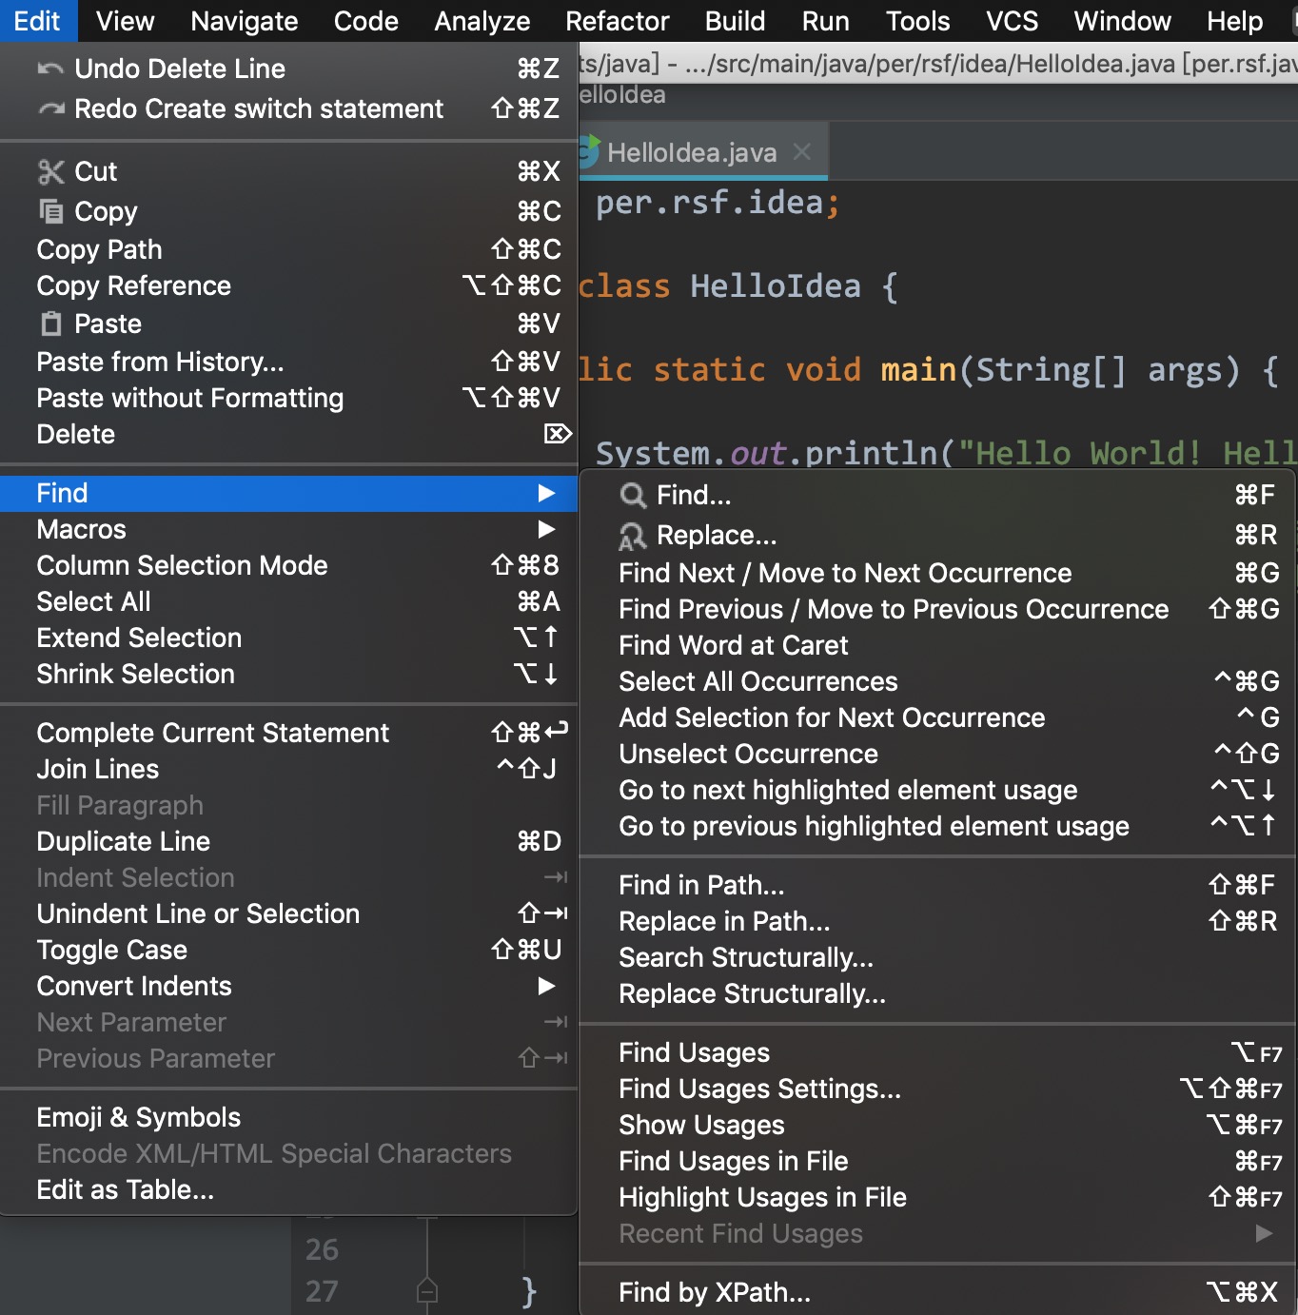Choose Paste from History...

(288, 362)
